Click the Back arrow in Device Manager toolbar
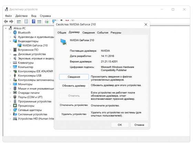This screenshot has height=143, width=193. point(6,22)
